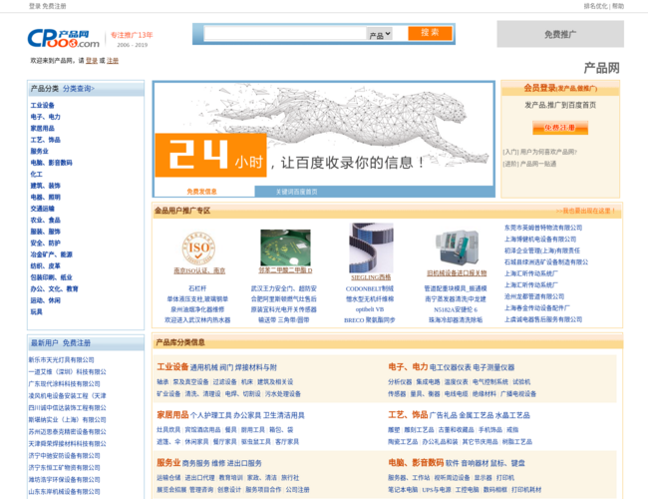Screen dimensions: 648x499
Task: Open 工艺、饰品 heading in product library
Action: pyautogui.click(x=408, y=415)
